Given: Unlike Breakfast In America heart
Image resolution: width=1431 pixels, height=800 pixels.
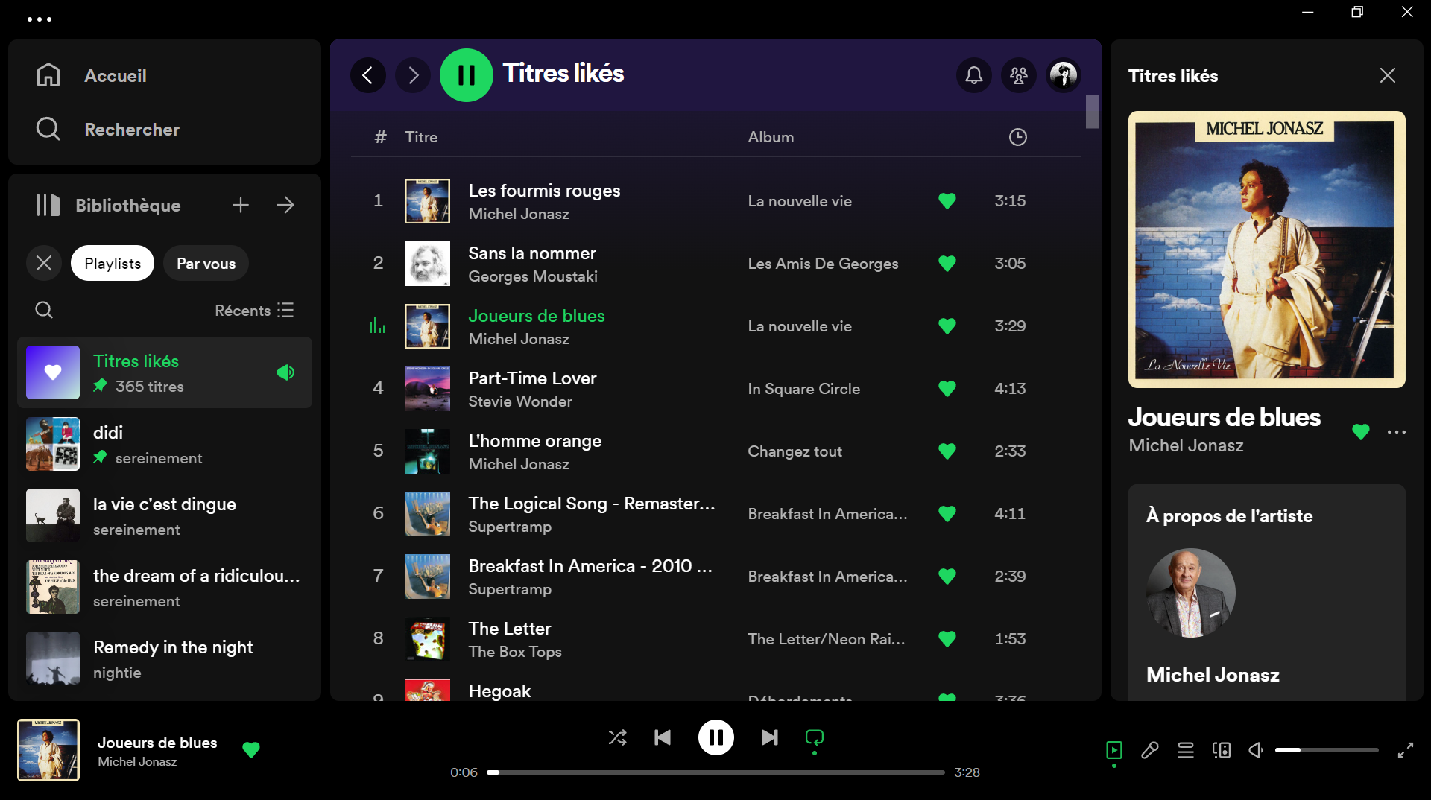Looking at the screenshot, I should tap(947, 577).
